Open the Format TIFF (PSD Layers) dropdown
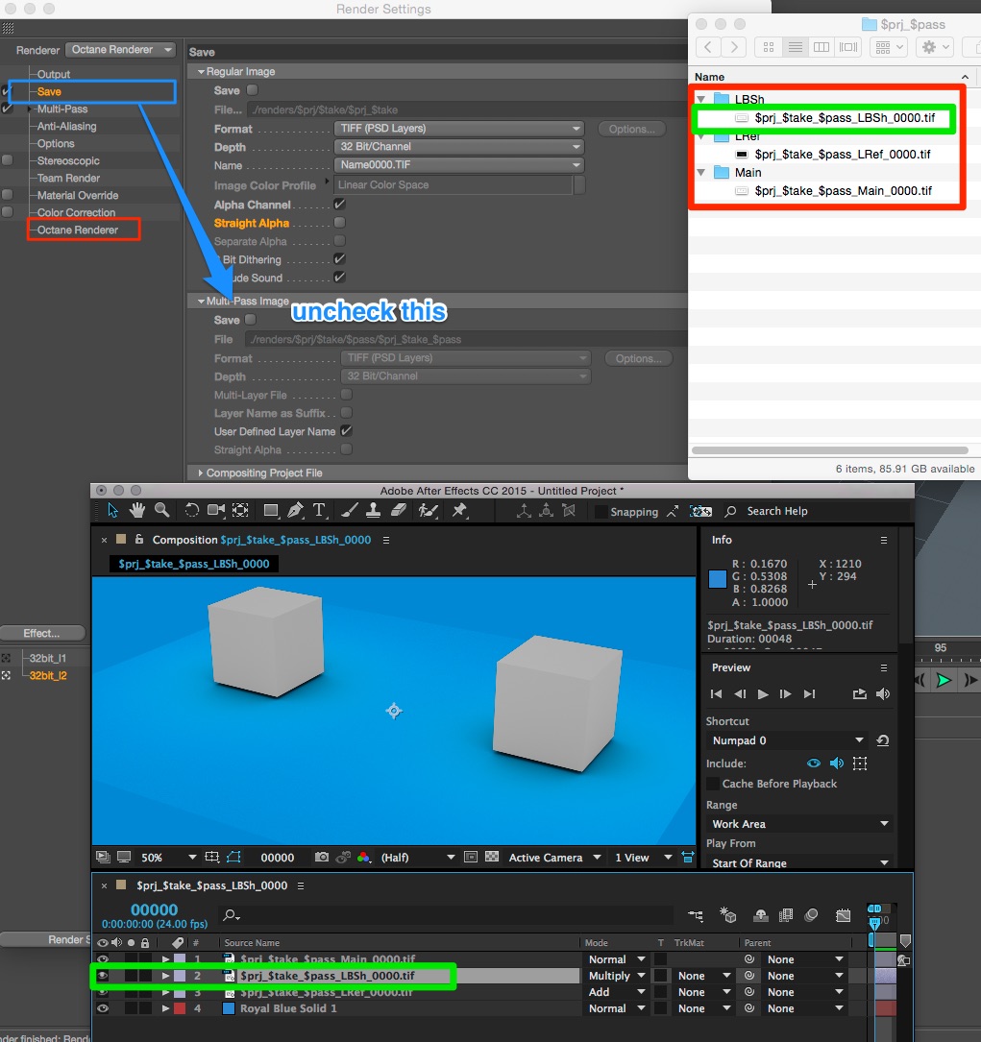 tap(459, 129)
